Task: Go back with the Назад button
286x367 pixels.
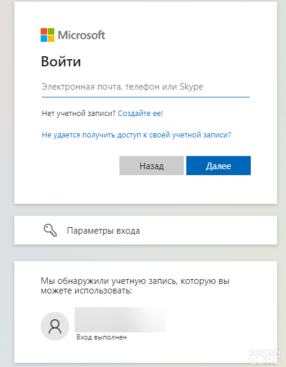Action: (152, 166)
